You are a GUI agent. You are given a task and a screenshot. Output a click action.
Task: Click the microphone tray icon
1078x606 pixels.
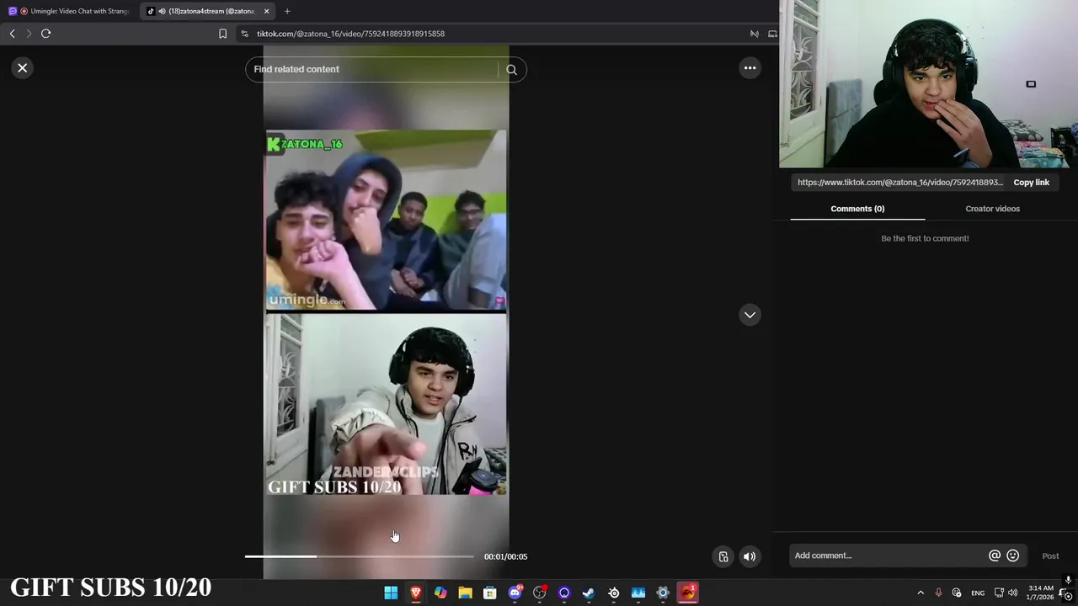938,593
